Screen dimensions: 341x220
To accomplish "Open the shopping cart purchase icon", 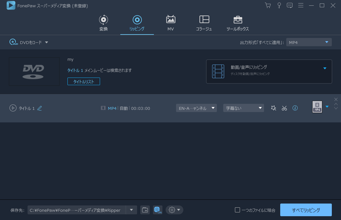I will tap(268, 5).
